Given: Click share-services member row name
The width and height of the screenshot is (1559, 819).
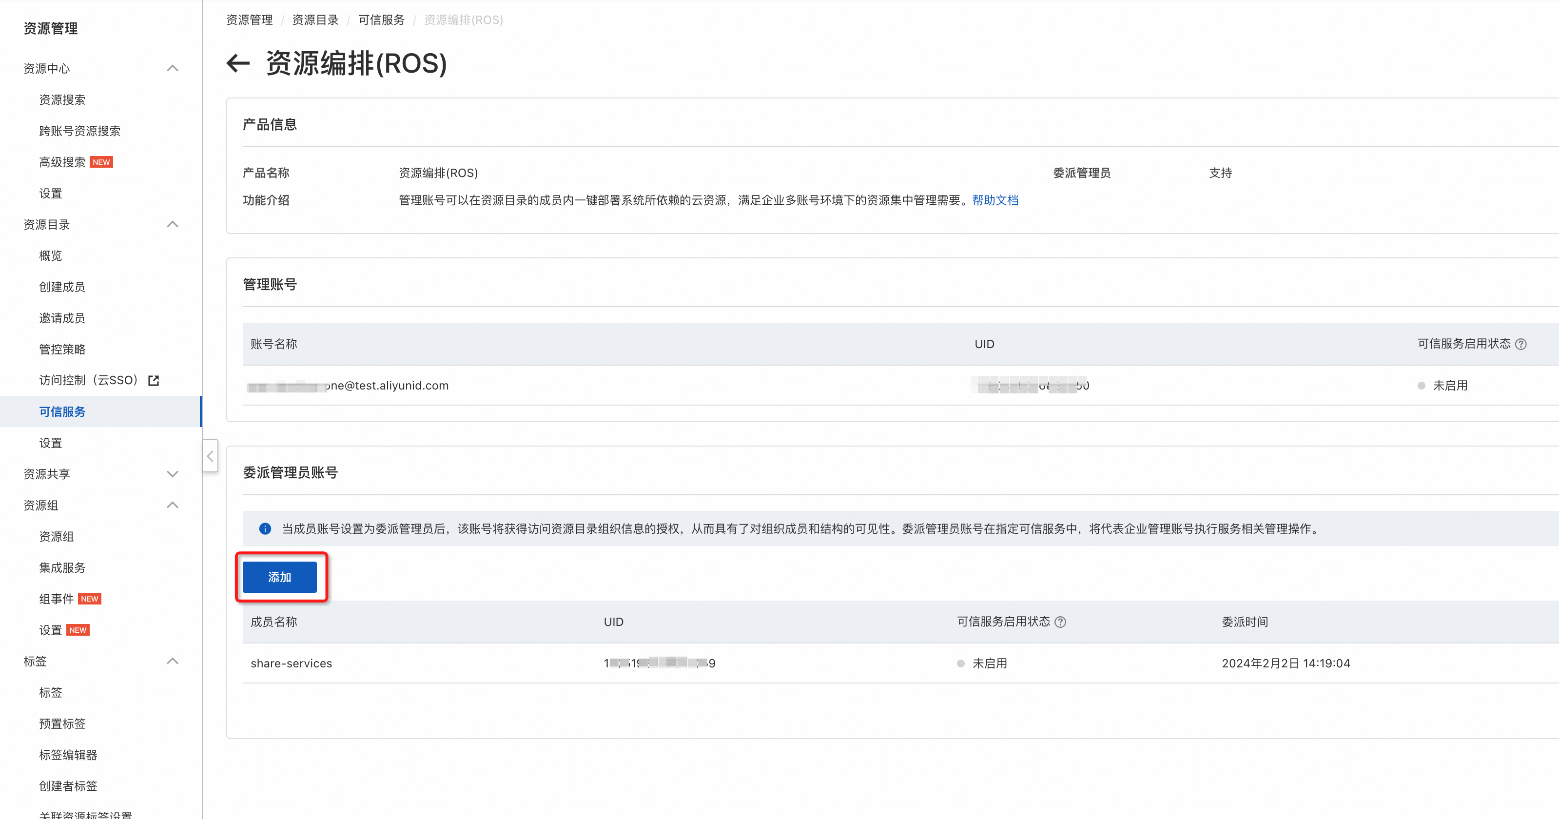Looking at the screenshot, I should (291, 663).
